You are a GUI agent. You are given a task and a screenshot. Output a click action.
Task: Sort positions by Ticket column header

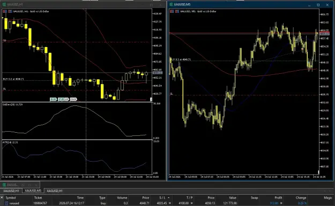[38, 197]
